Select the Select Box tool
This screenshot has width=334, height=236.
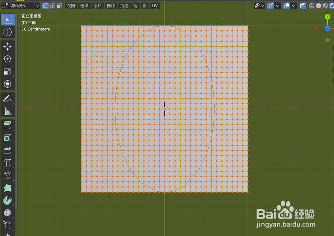(8, 20)
